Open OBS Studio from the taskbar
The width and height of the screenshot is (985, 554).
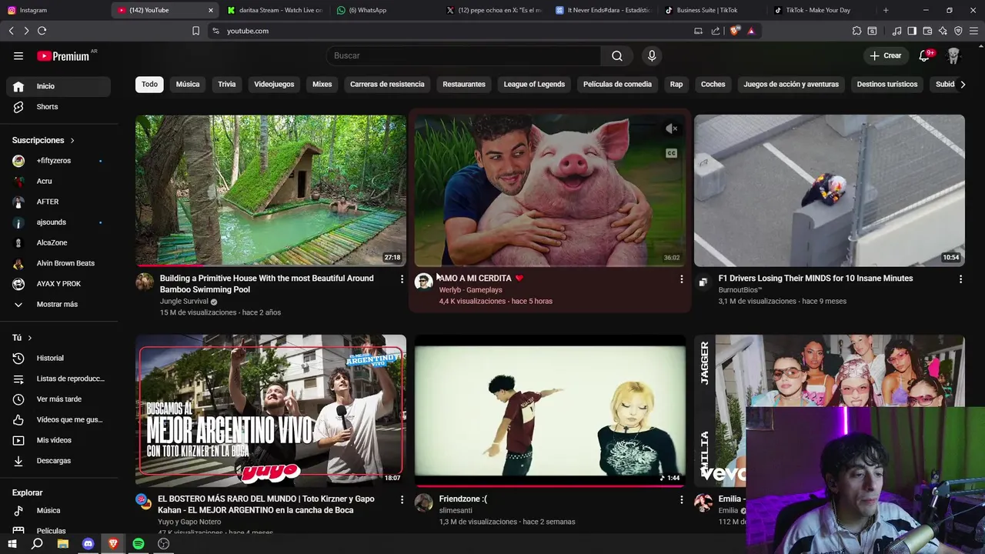pos(163,544)
